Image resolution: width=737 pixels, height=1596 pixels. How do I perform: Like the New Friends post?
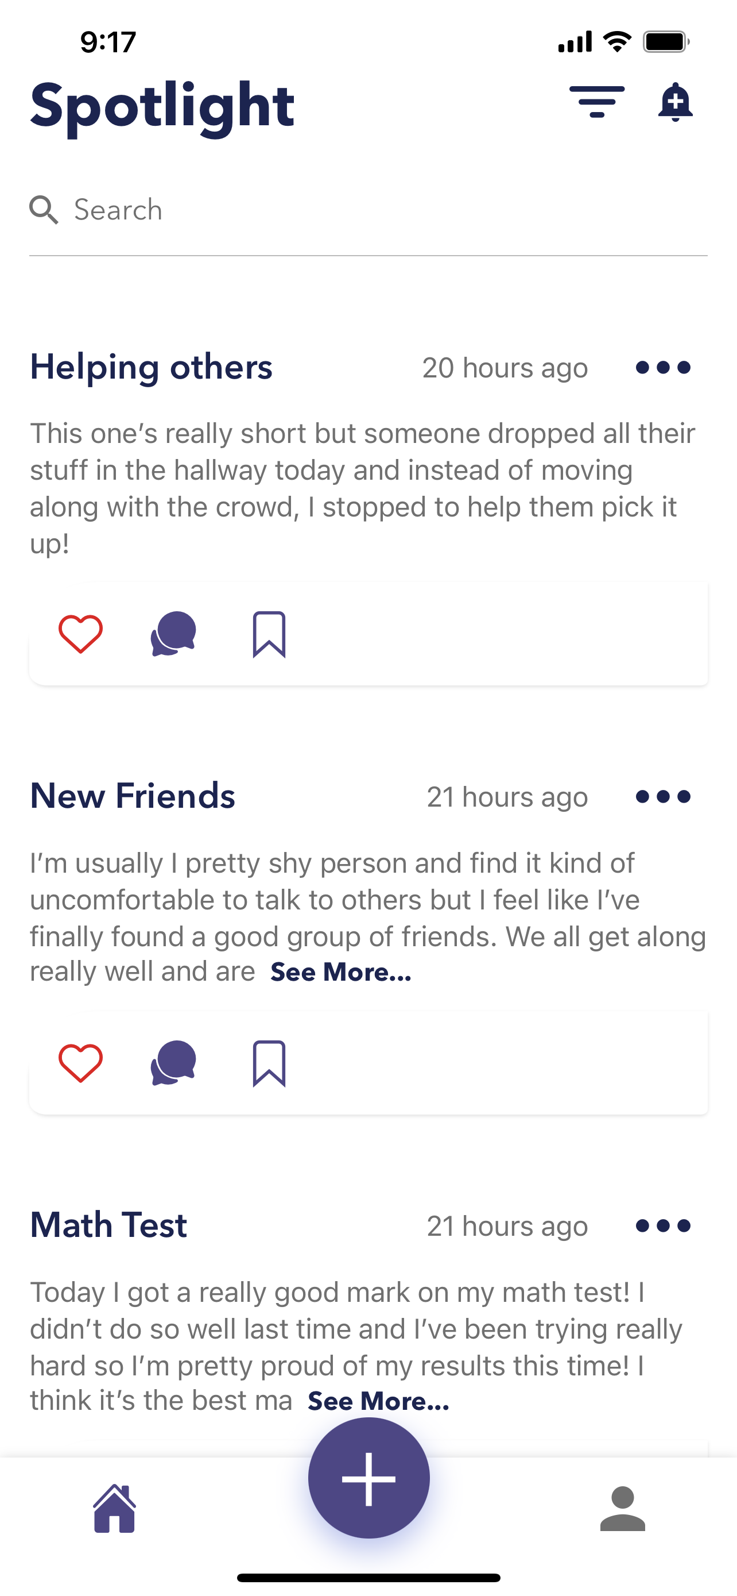[80, 1063]
